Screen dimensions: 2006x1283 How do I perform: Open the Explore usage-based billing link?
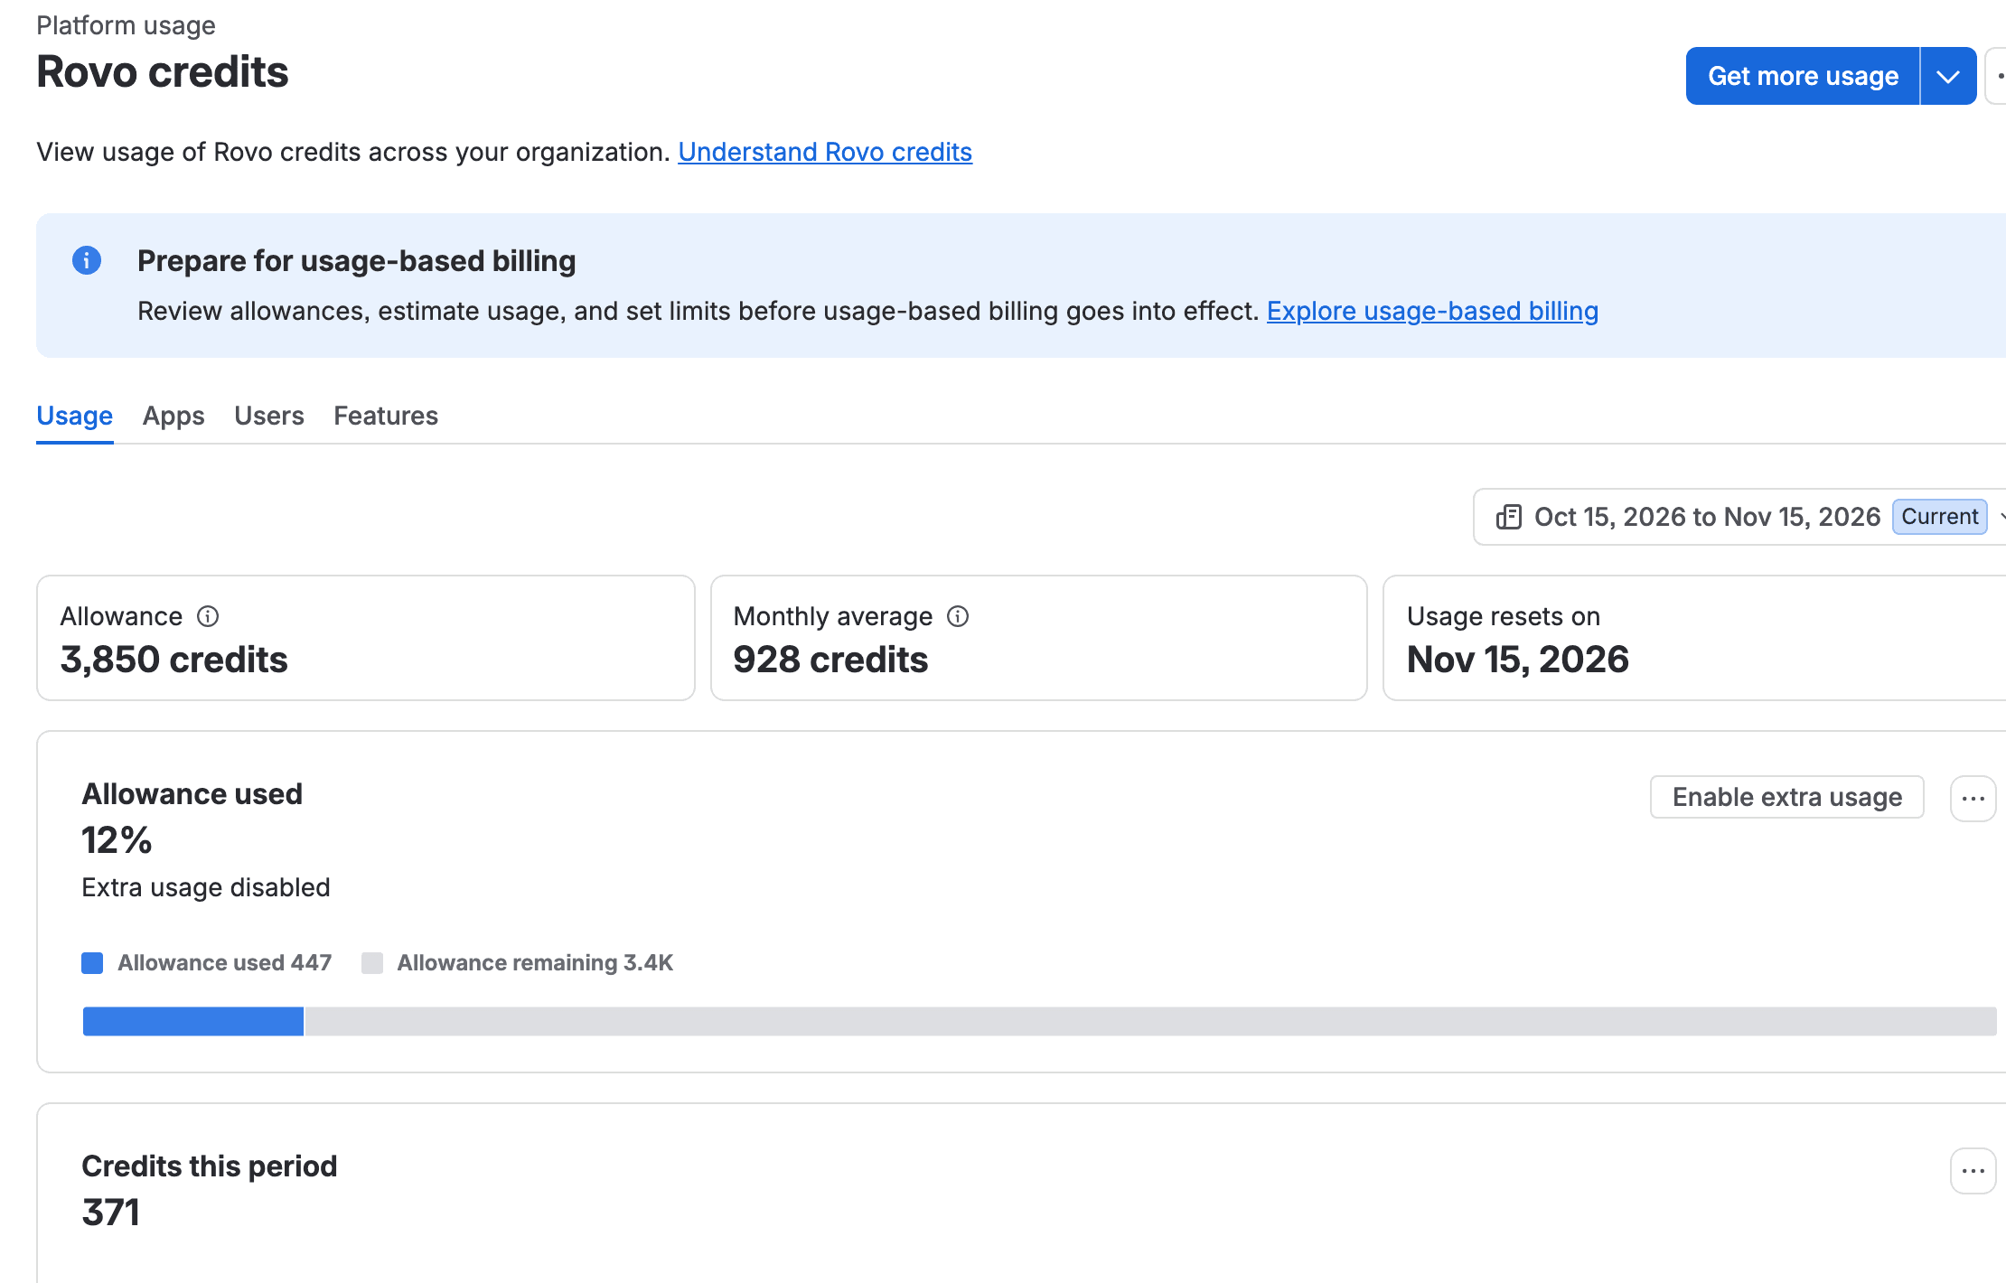pos(1432,311)
